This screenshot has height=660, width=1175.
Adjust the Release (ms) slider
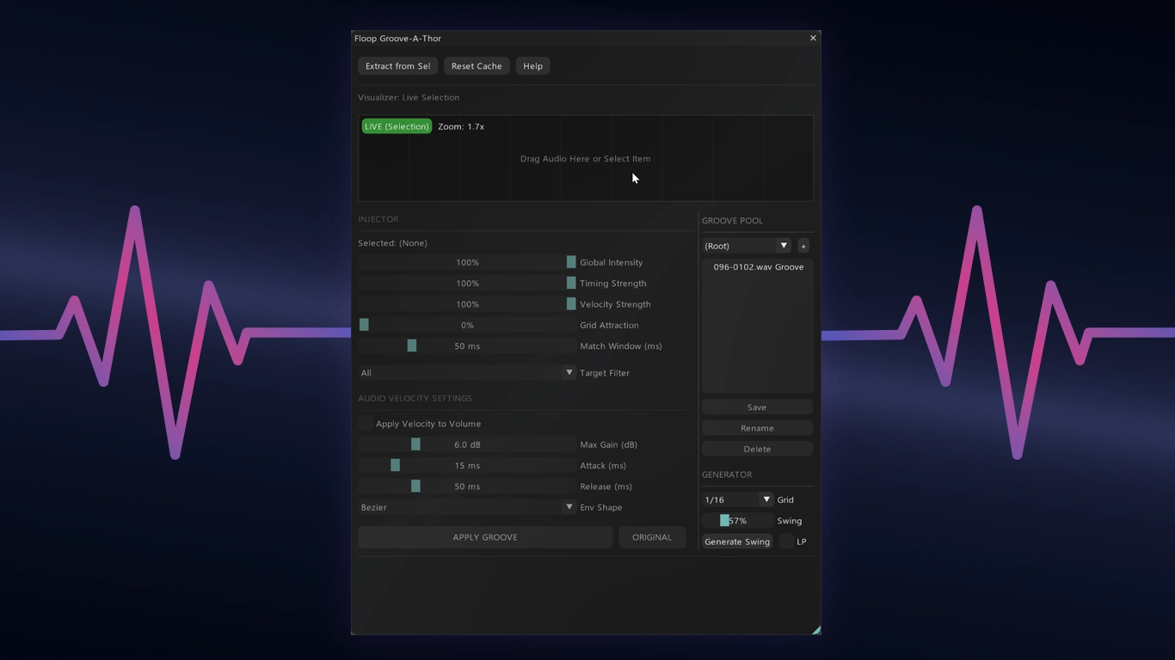pos(467,486)
